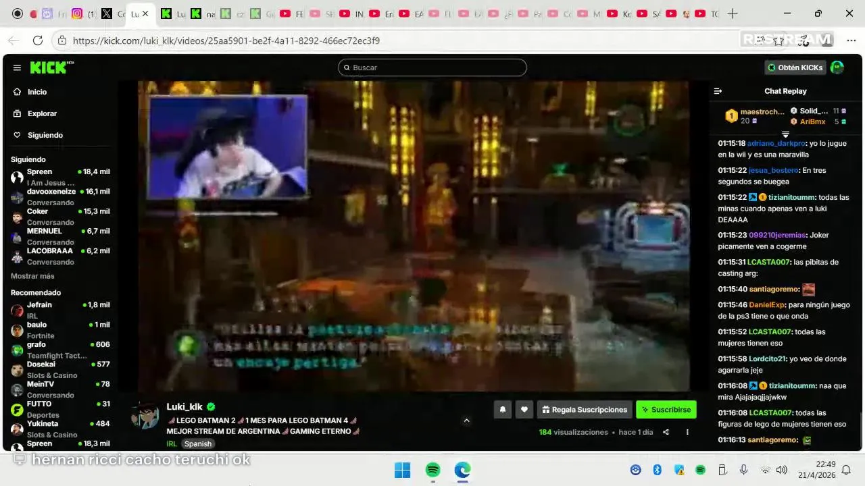Click the Luki_klk channel name
Viewport: 865px width, 486px height.
[x=184, y=407]
